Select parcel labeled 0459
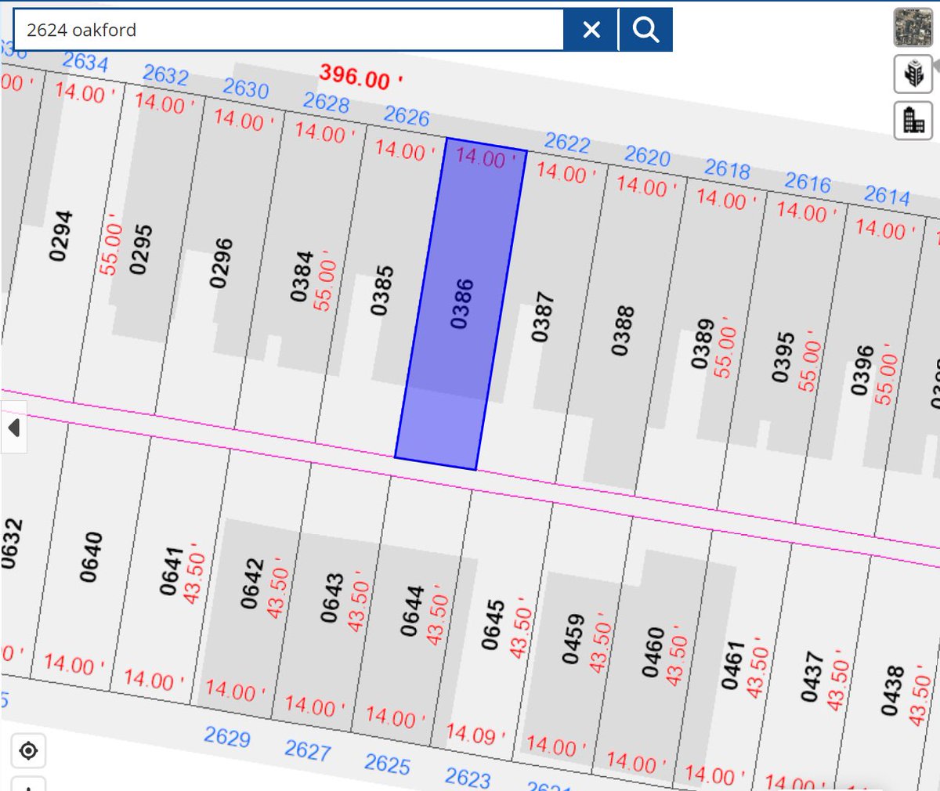Viewport: 940px width, 791px height. click(x=573, y=638)
